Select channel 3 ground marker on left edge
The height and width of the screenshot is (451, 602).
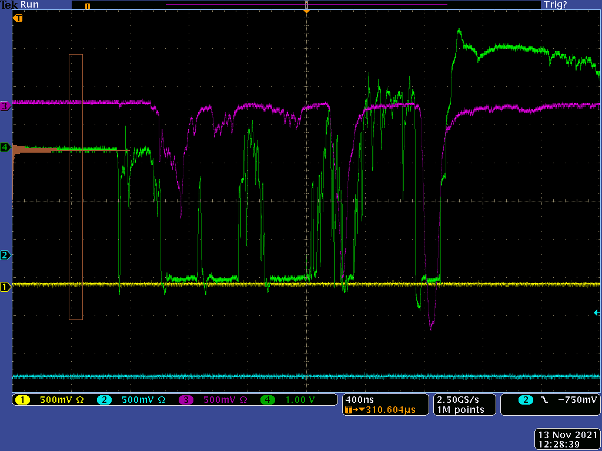[5, 106]
